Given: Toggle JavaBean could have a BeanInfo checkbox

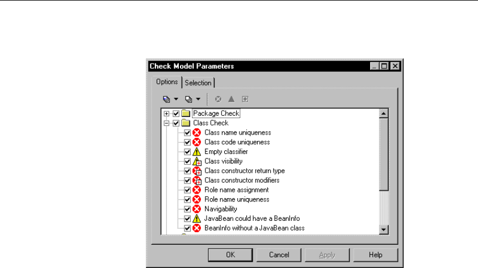Looking at the screenshot, I should tap(187, 219).
